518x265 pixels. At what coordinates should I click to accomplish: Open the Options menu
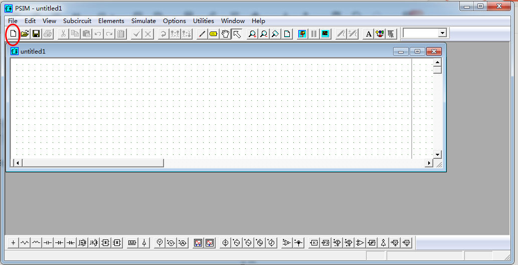175,21
